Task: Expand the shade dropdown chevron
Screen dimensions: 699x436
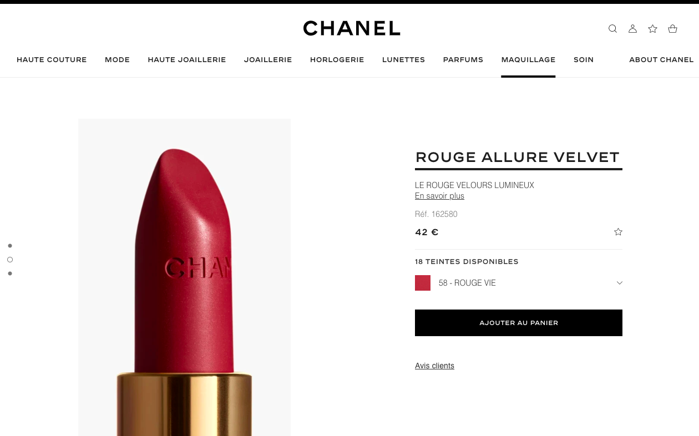Action: pyautogui.click(x=619, y=283)
